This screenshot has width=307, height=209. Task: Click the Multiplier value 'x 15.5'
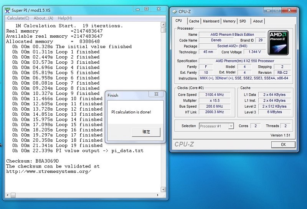pos(215,101)
